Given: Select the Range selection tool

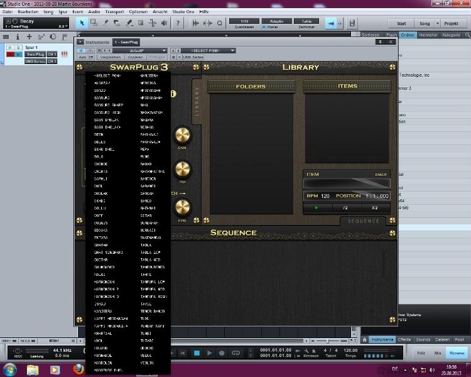Looking at the screenshot, I should pos(94,23).
